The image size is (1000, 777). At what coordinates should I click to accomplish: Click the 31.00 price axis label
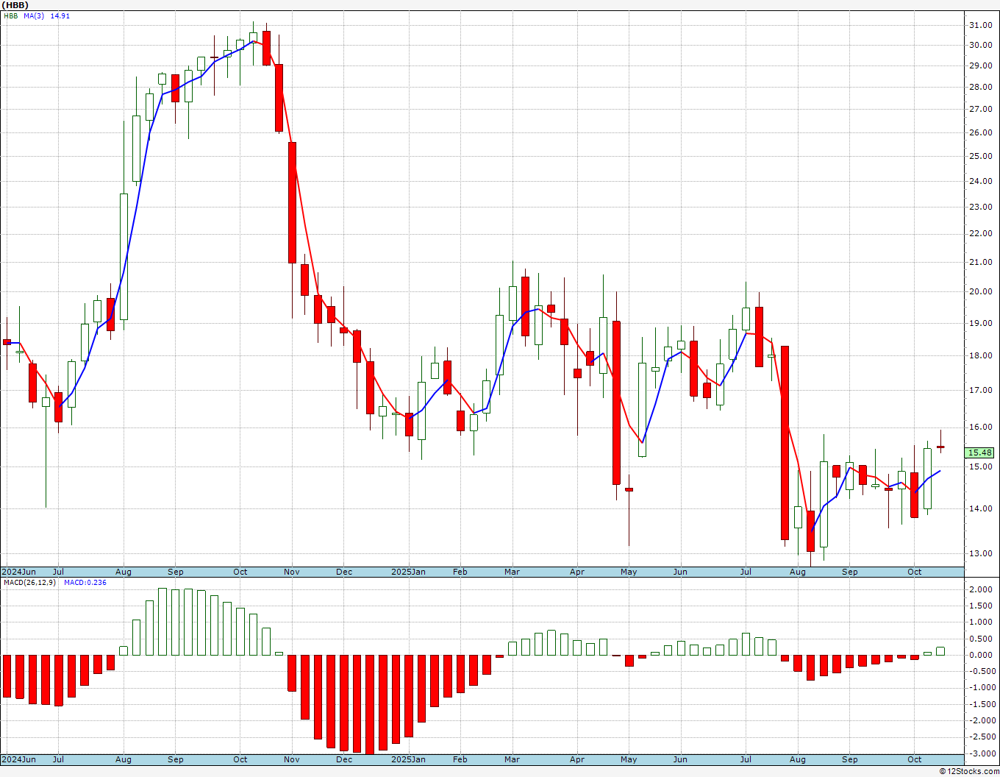click(980, 25)
